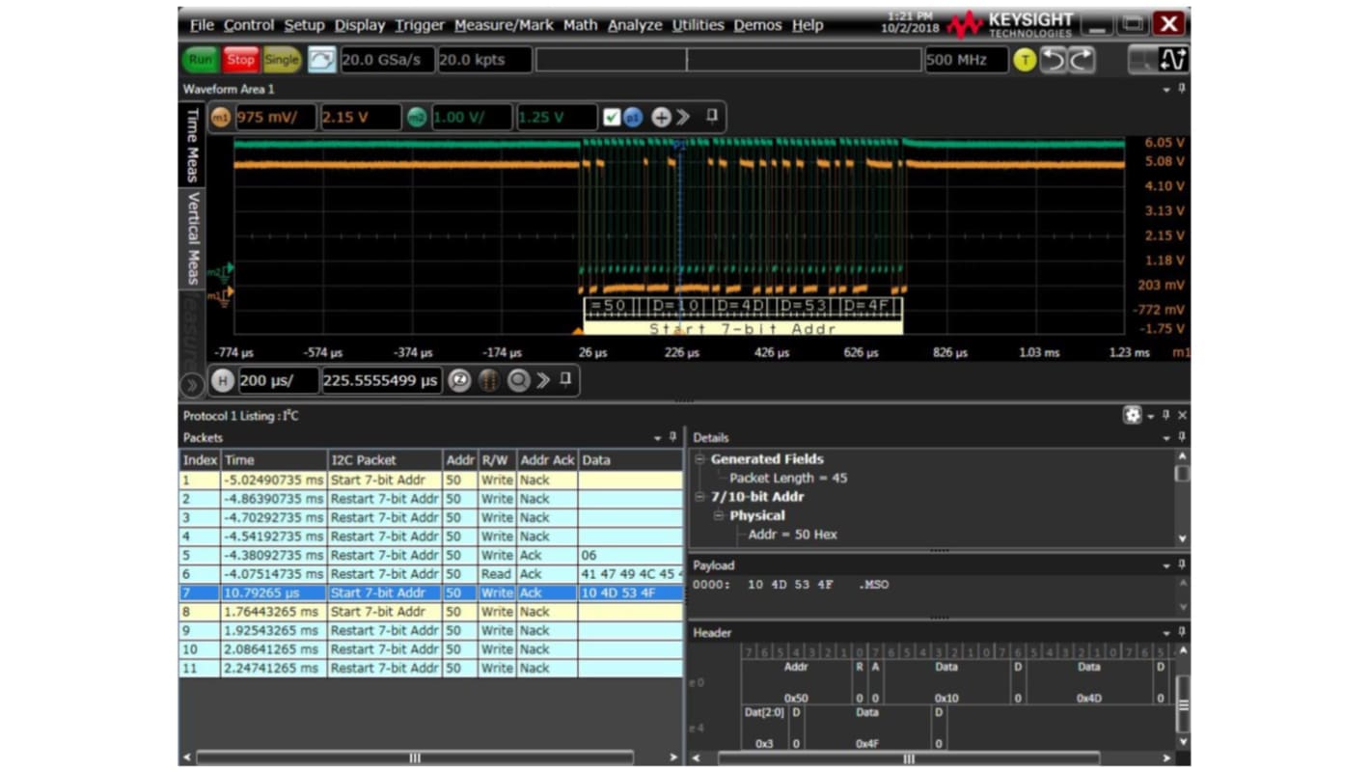Click the yellow Single acquisition button

(282, 60)
